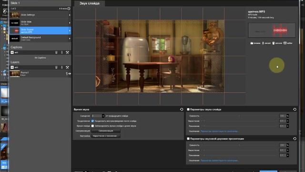Click the slide preview image
The image size is (305, 172).
coord(160,56)
